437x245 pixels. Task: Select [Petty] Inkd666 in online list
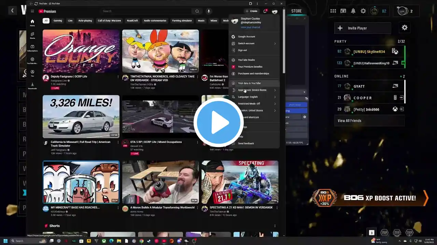tap(369, 109)
